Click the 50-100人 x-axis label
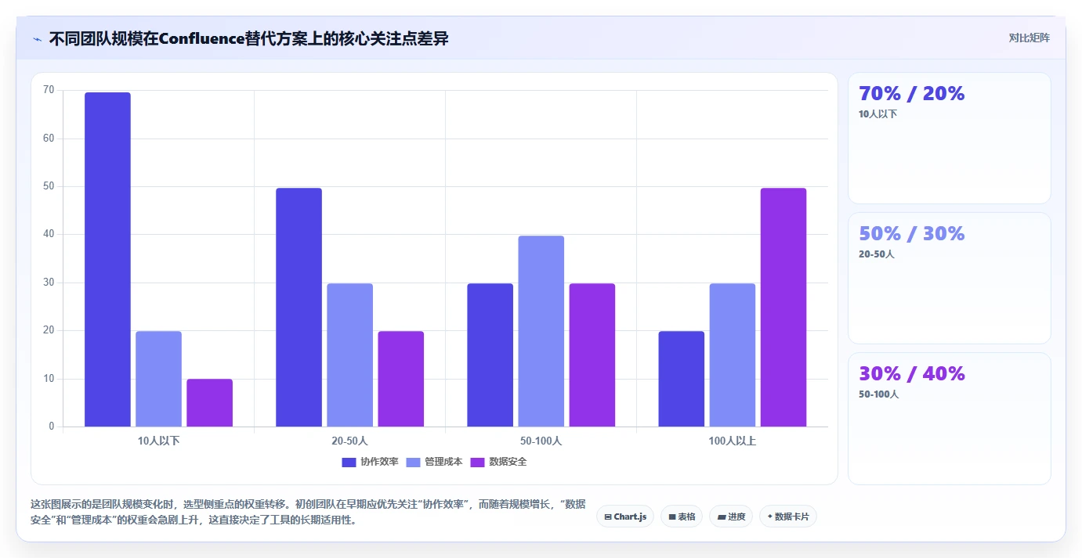 pos(541,441)
